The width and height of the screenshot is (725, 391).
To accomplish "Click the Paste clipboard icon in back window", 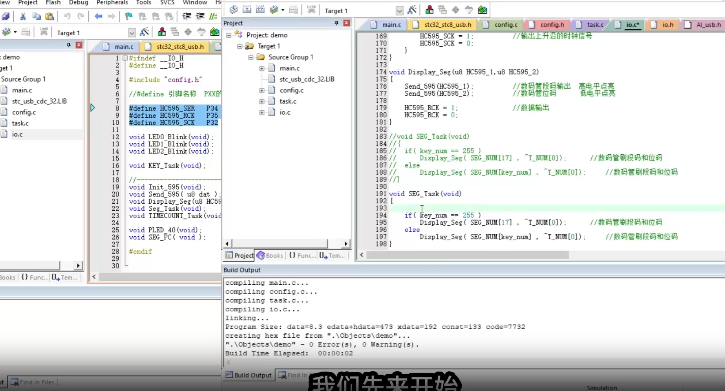I will pyautogui.click(x=50, y=16).
